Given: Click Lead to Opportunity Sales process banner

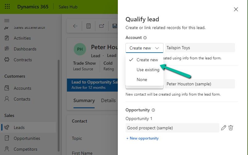Looking at the screenshot, I should [x=92, y=85].
